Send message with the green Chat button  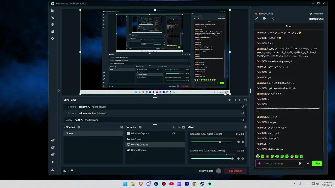pos(317,163)
